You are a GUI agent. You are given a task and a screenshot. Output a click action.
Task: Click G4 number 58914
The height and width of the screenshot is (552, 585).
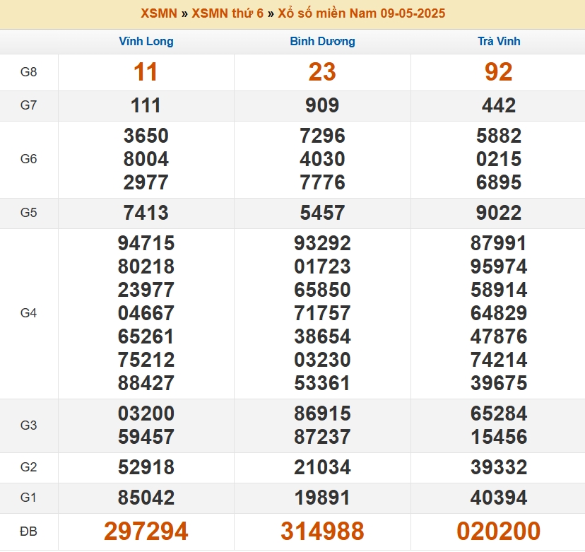tap(499, 290)
